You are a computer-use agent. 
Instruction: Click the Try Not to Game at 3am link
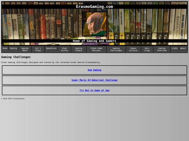click(94, 91)
